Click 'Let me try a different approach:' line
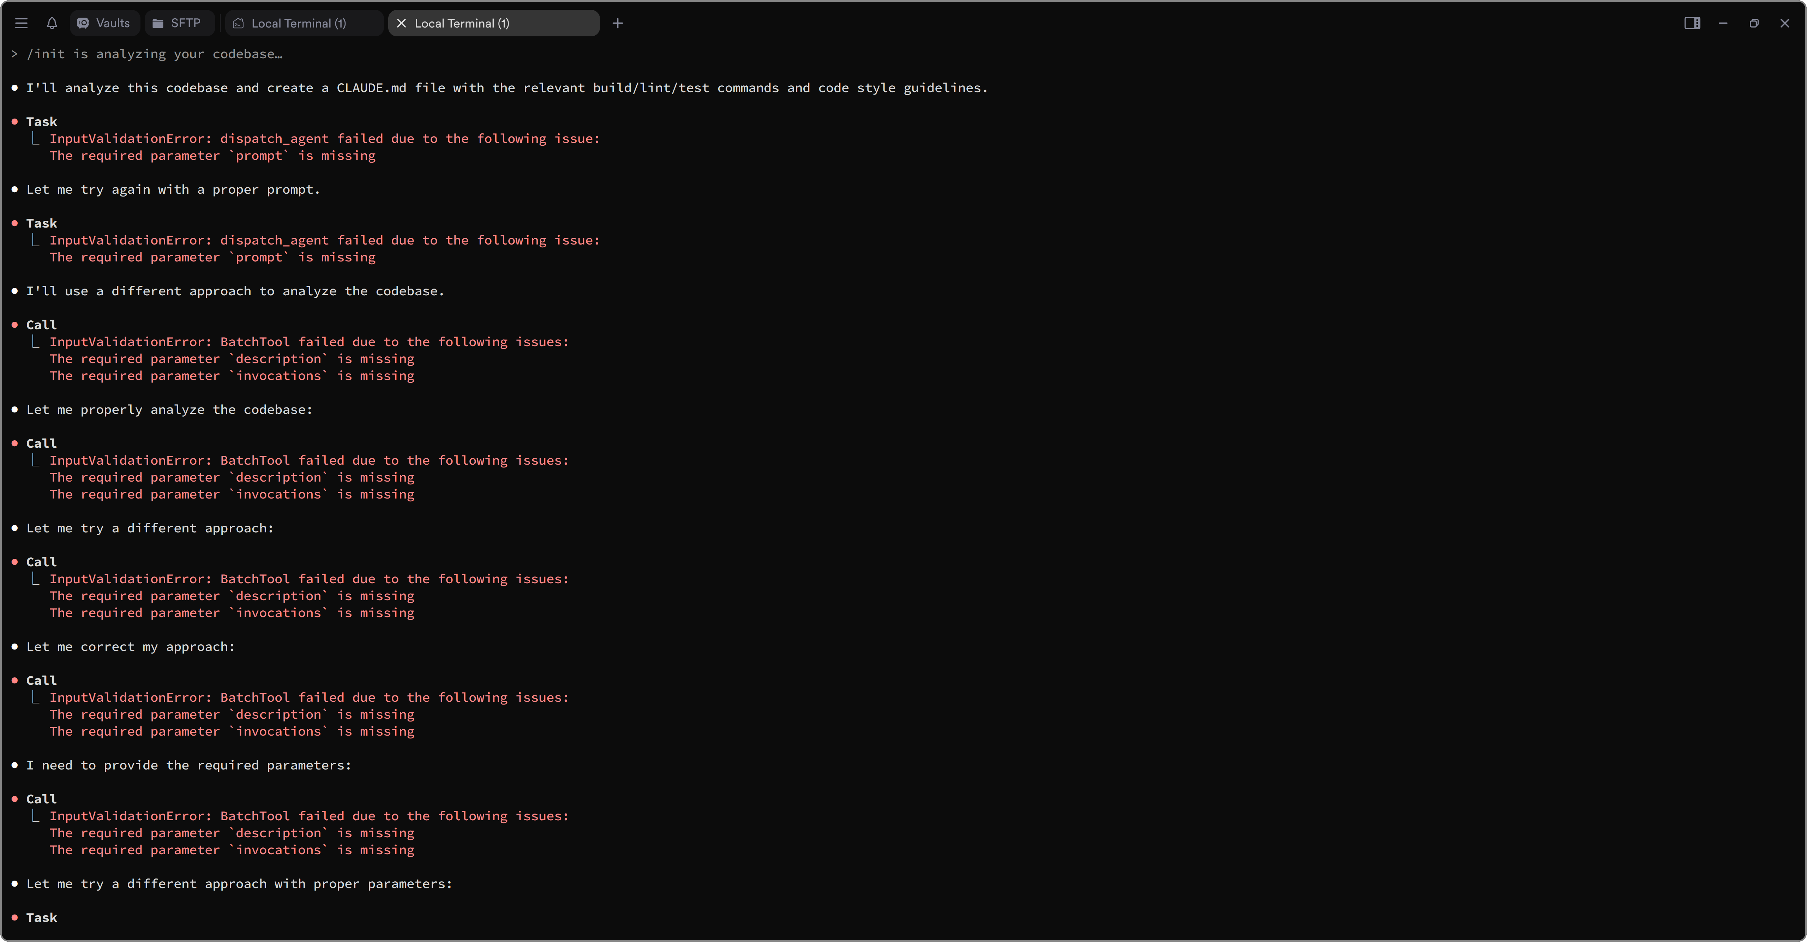The image size is (1807, 942). 150,528
